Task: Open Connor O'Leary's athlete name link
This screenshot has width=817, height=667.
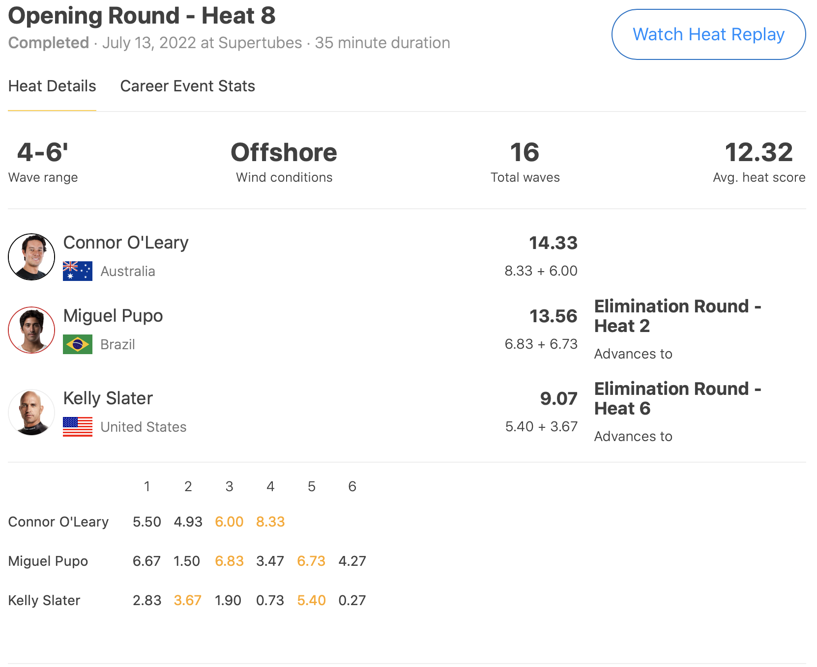Action: coord(126,243)
